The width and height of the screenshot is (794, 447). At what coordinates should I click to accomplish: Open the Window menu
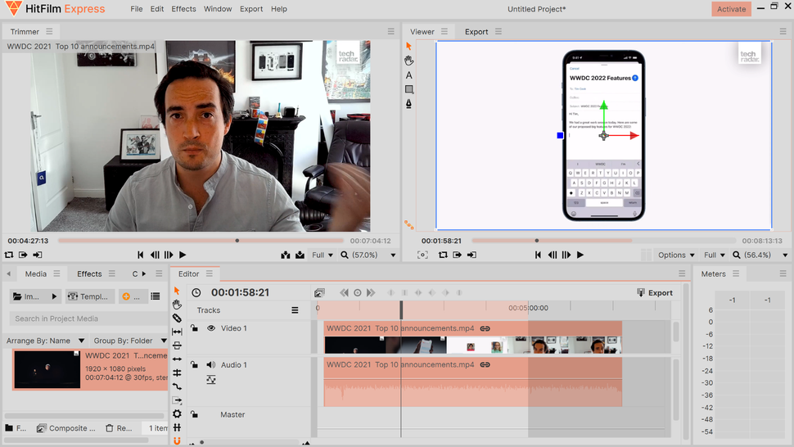point(218,9)
